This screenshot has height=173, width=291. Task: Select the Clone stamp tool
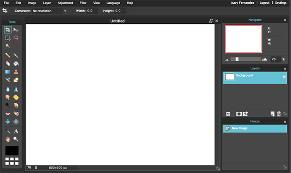click(16, 72)
